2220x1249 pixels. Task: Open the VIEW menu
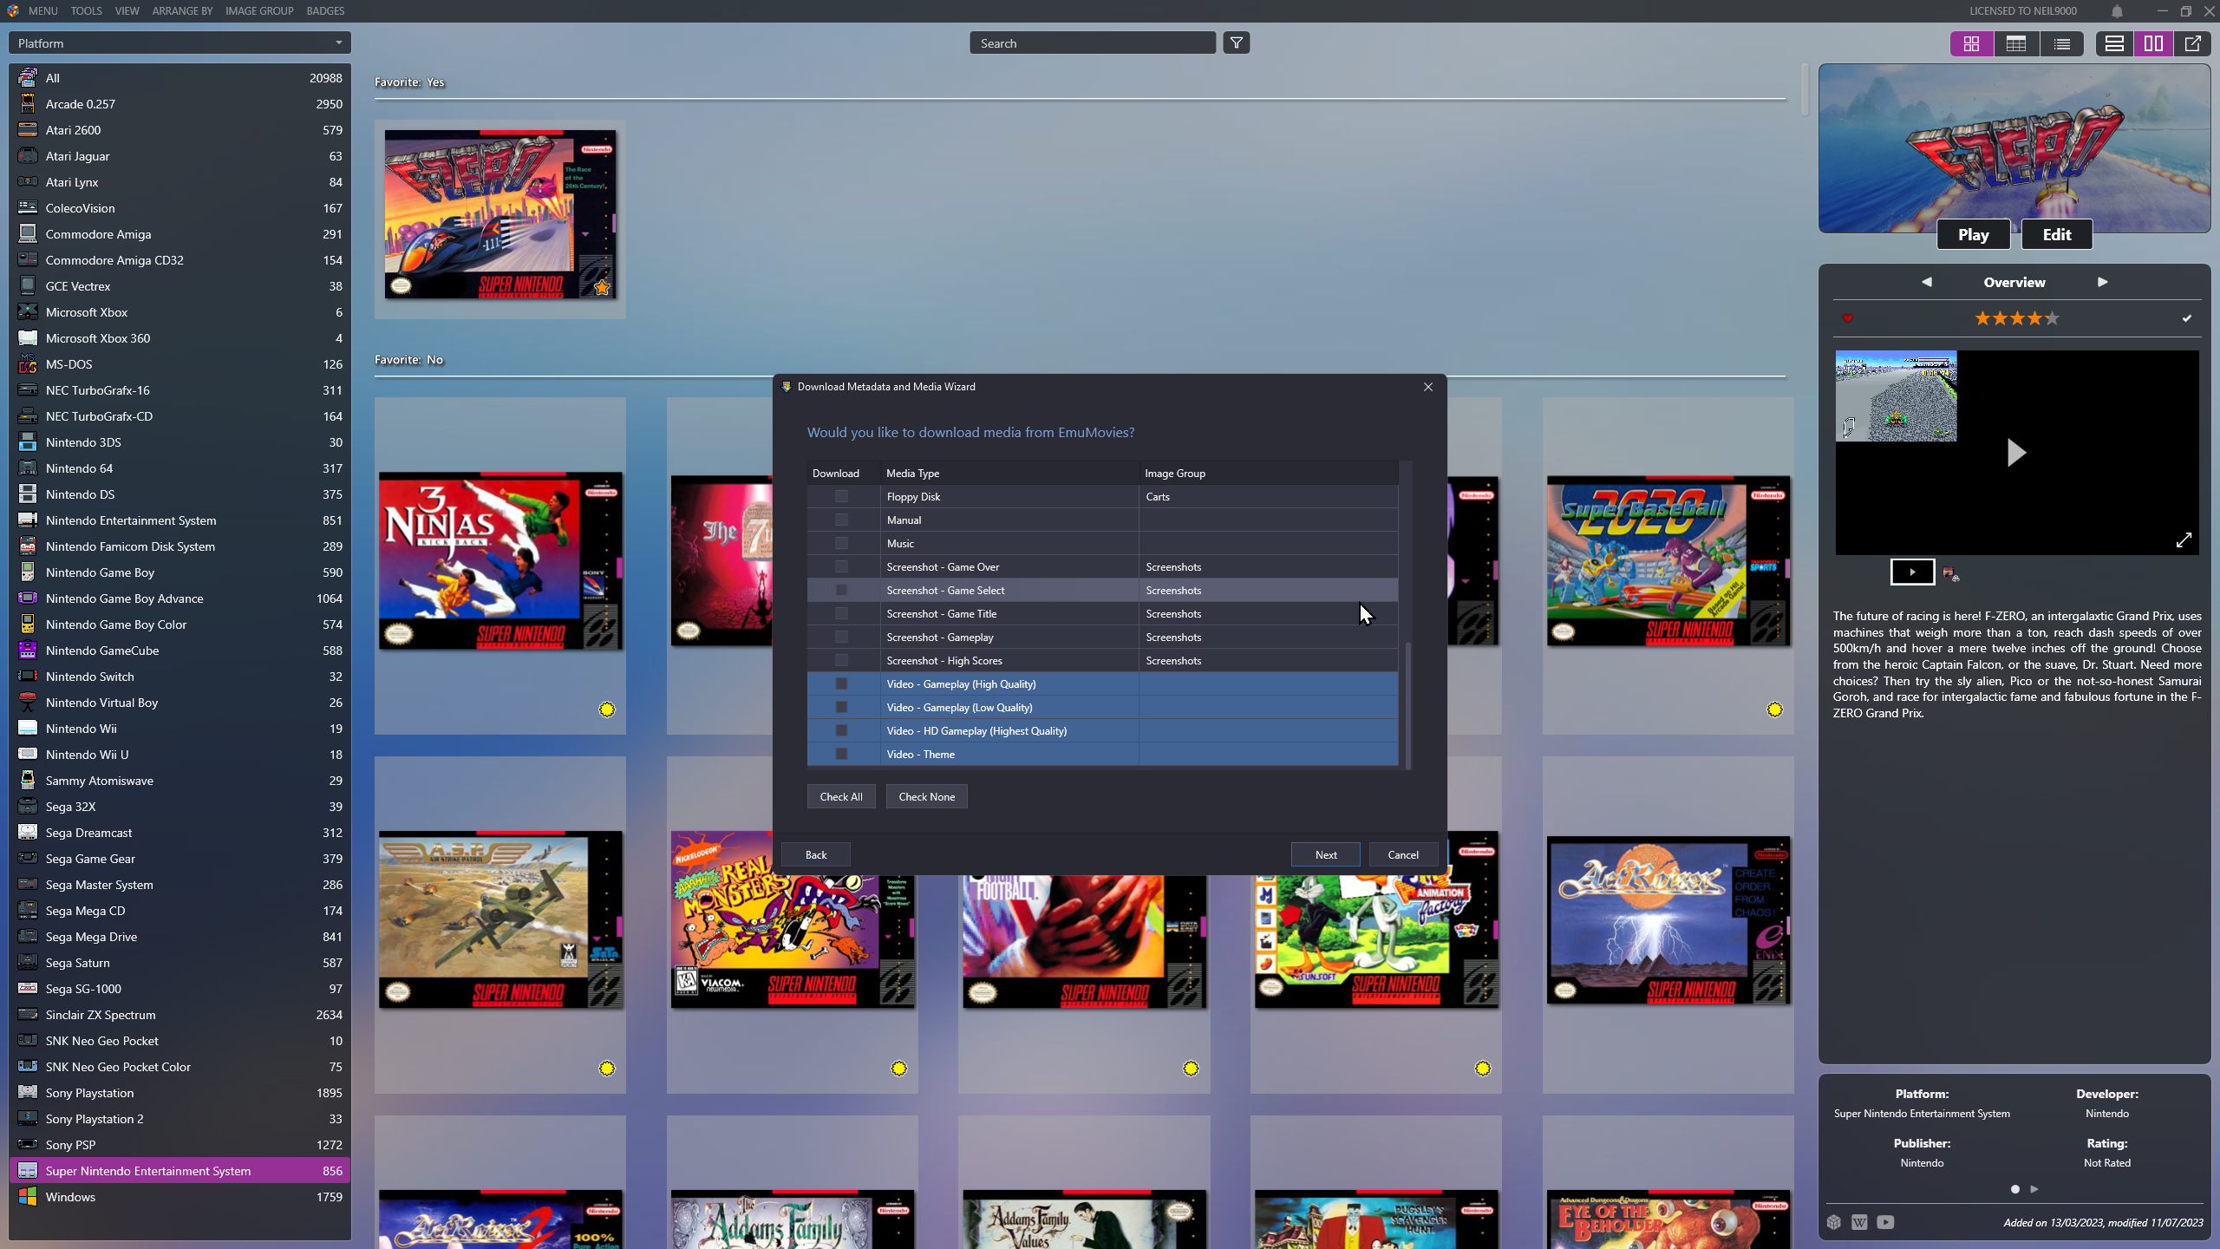coord(127,10)
